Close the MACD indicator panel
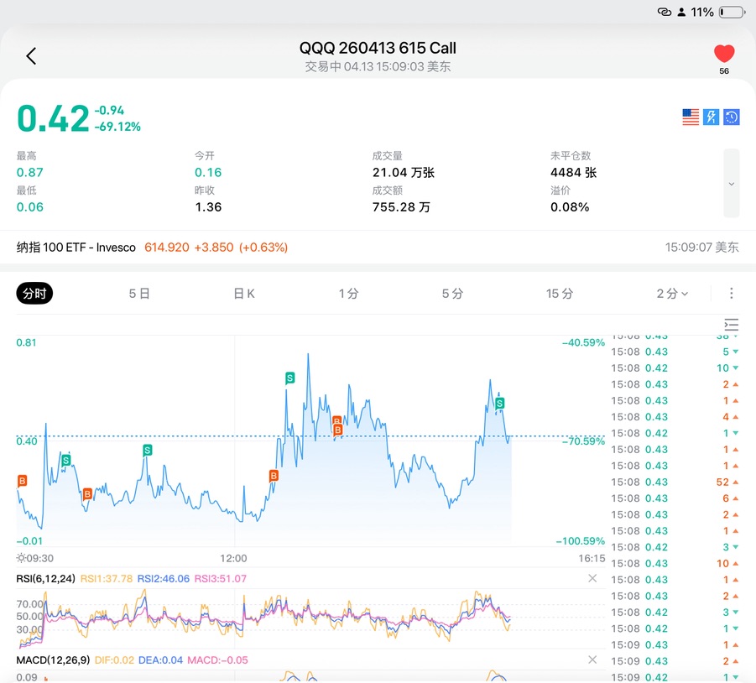Image resolution: width=756 pixels, height=683 pixels. coord(592,660)
